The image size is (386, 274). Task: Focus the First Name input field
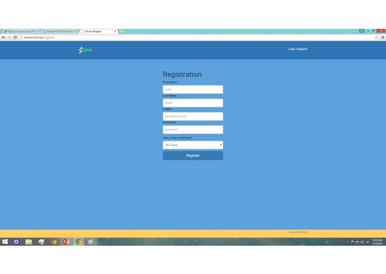coord(193,89)
